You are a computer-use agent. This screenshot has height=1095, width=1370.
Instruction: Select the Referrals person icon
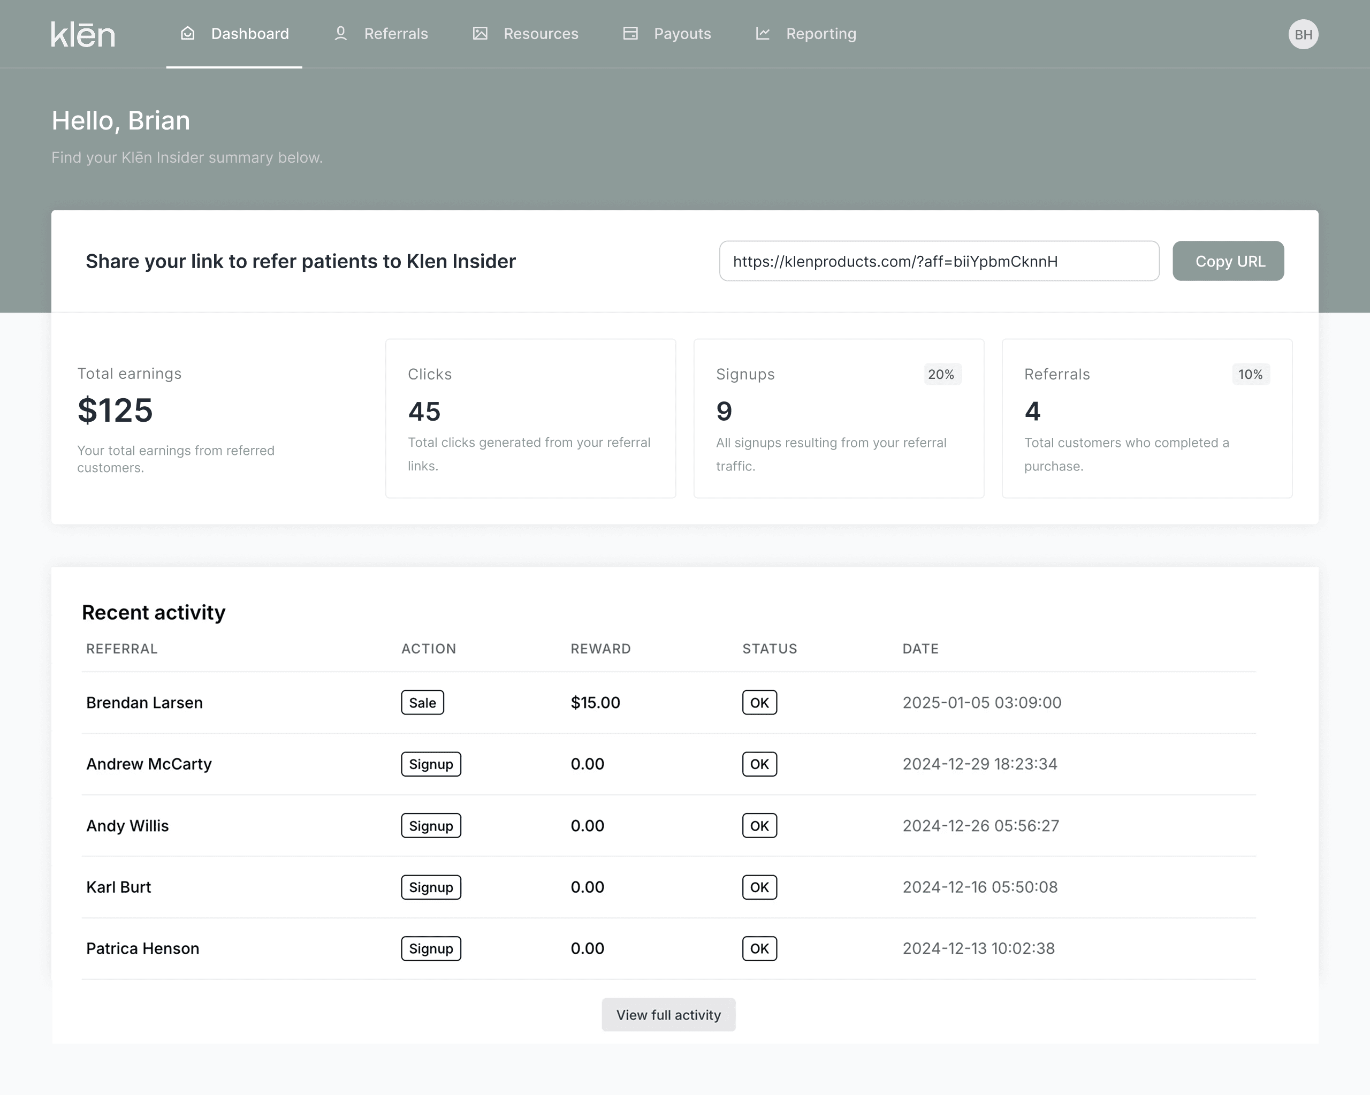340,34
